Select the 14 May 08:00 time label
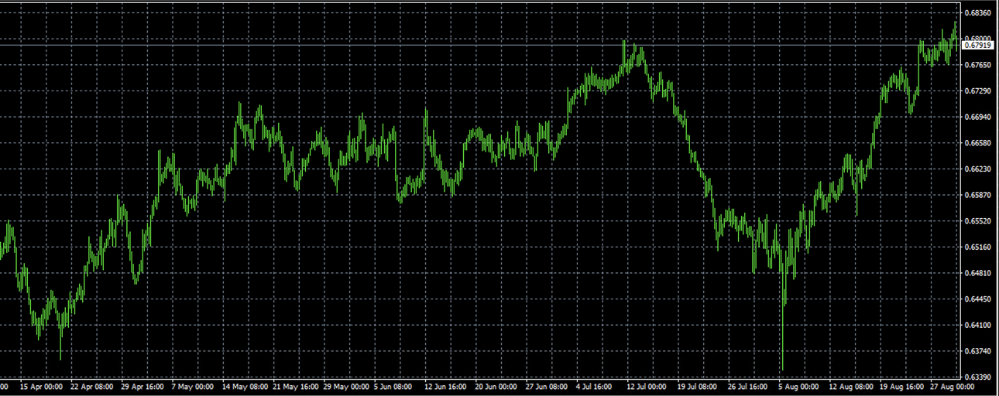Screen dimensions: 999x396 point(245,387)
